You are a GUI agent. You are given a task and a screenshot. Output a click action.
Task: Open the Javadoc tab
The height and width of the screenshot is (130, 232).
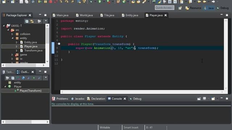(x=78, y=99)
